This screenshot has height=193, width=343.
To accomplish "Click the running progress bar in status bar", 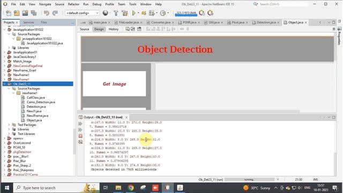I will click(250, 180).
